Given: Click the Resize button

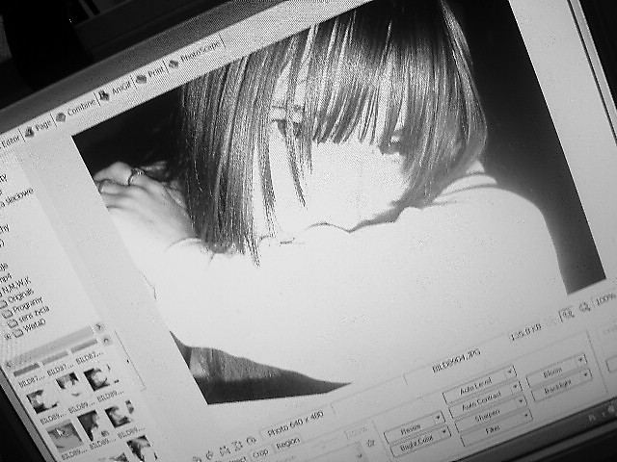Looking at the screenshot, I should click(410, 430).
